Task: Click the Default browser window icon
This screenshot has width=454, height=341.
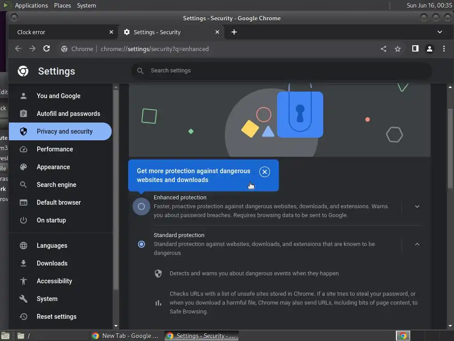Action: pos(23,202)
